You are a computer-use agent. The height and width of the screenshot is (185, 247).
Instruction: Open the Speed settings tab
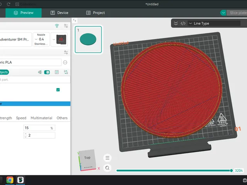21,118
